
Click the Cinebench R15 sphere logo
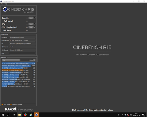[x=5, y=9]
